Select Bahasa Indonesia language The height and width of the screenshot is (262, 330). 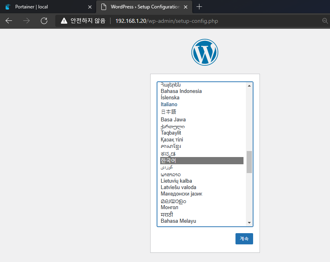(x=202, y=91)
